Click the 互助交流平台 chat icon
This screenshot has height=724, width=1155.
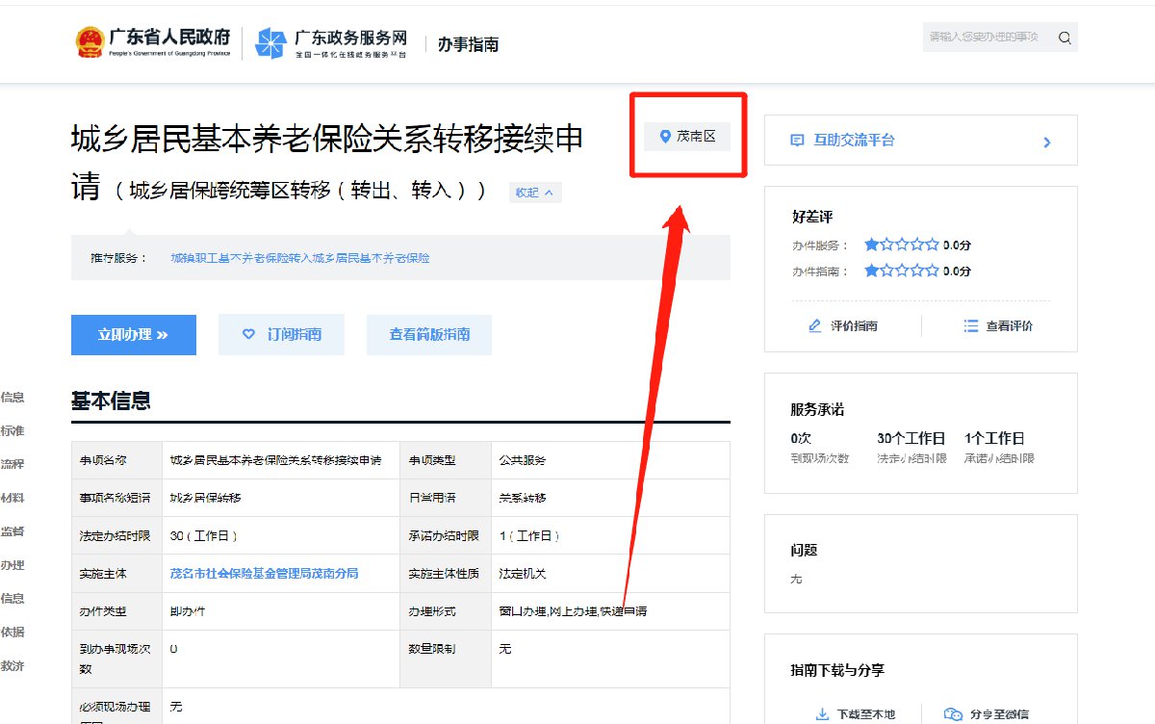(797, 141)
